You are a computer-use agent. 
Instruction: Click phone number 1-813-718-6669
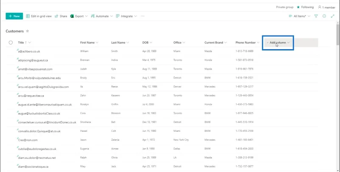pyautogui.click(x=244, y=51)
